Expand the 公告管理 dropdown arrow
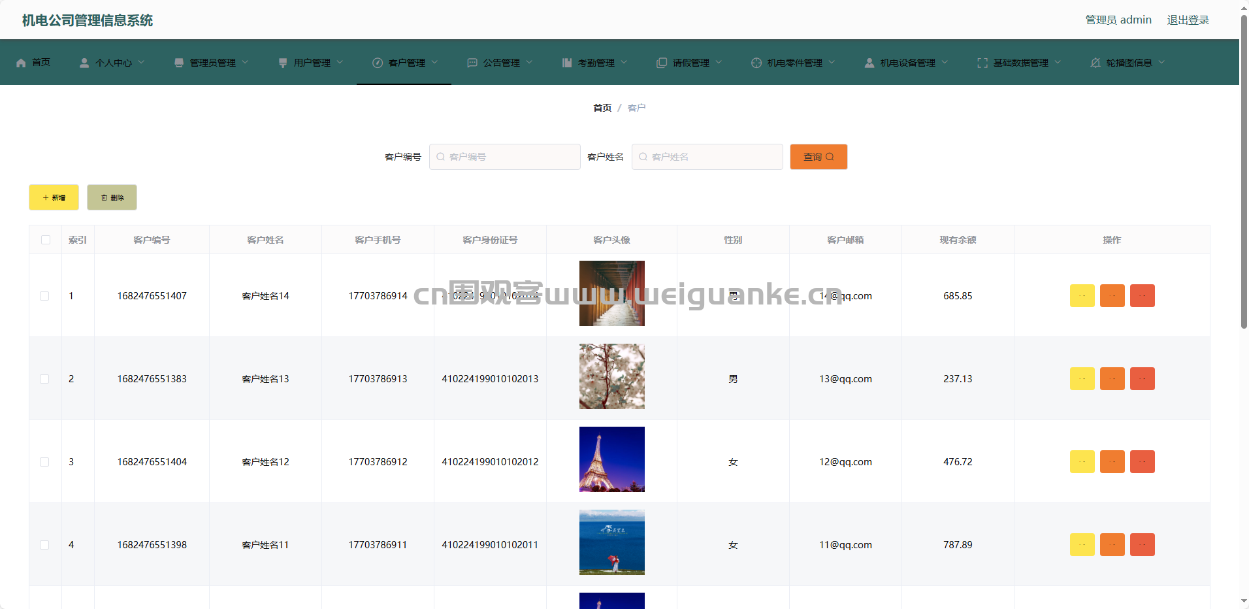This screenshot has height=609, width=1249. tap(529, 62)
